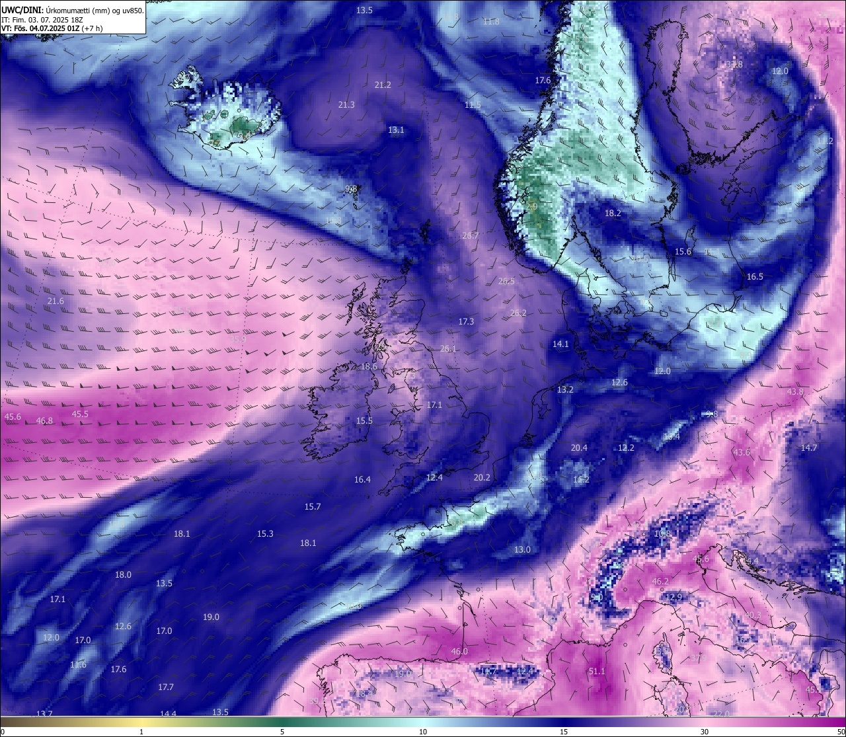Click the 18.0 value in the Atlantic
The image size is (846, 737).
[123, 574]
